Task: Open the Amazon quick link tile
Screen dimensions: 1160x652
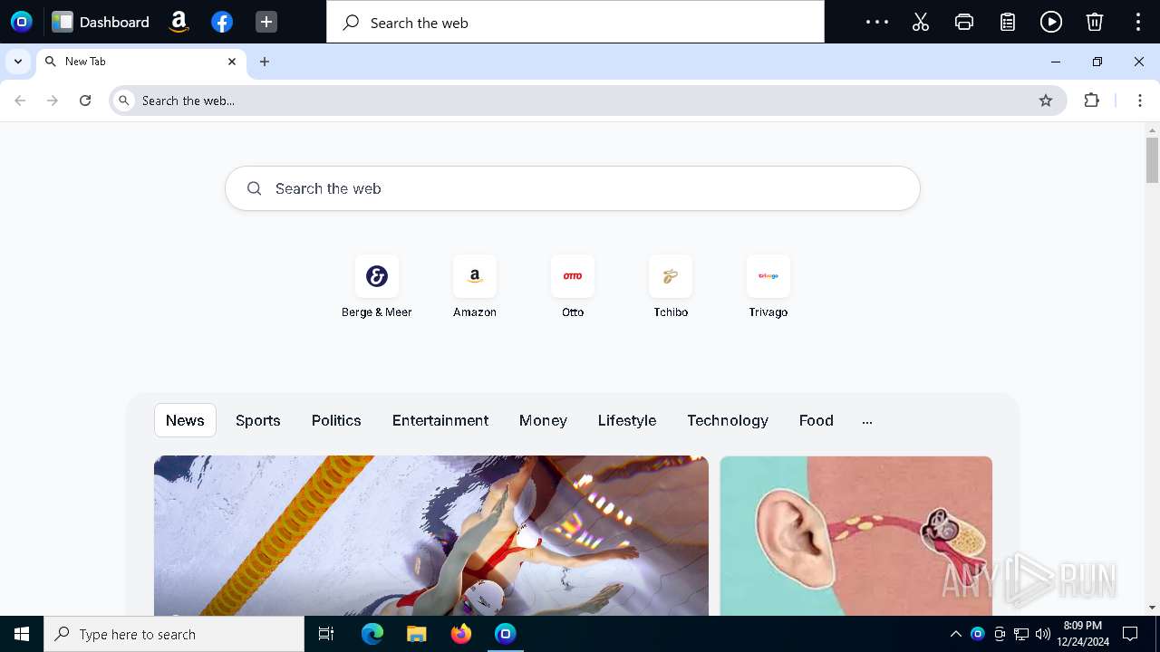Action: [475, 287]
